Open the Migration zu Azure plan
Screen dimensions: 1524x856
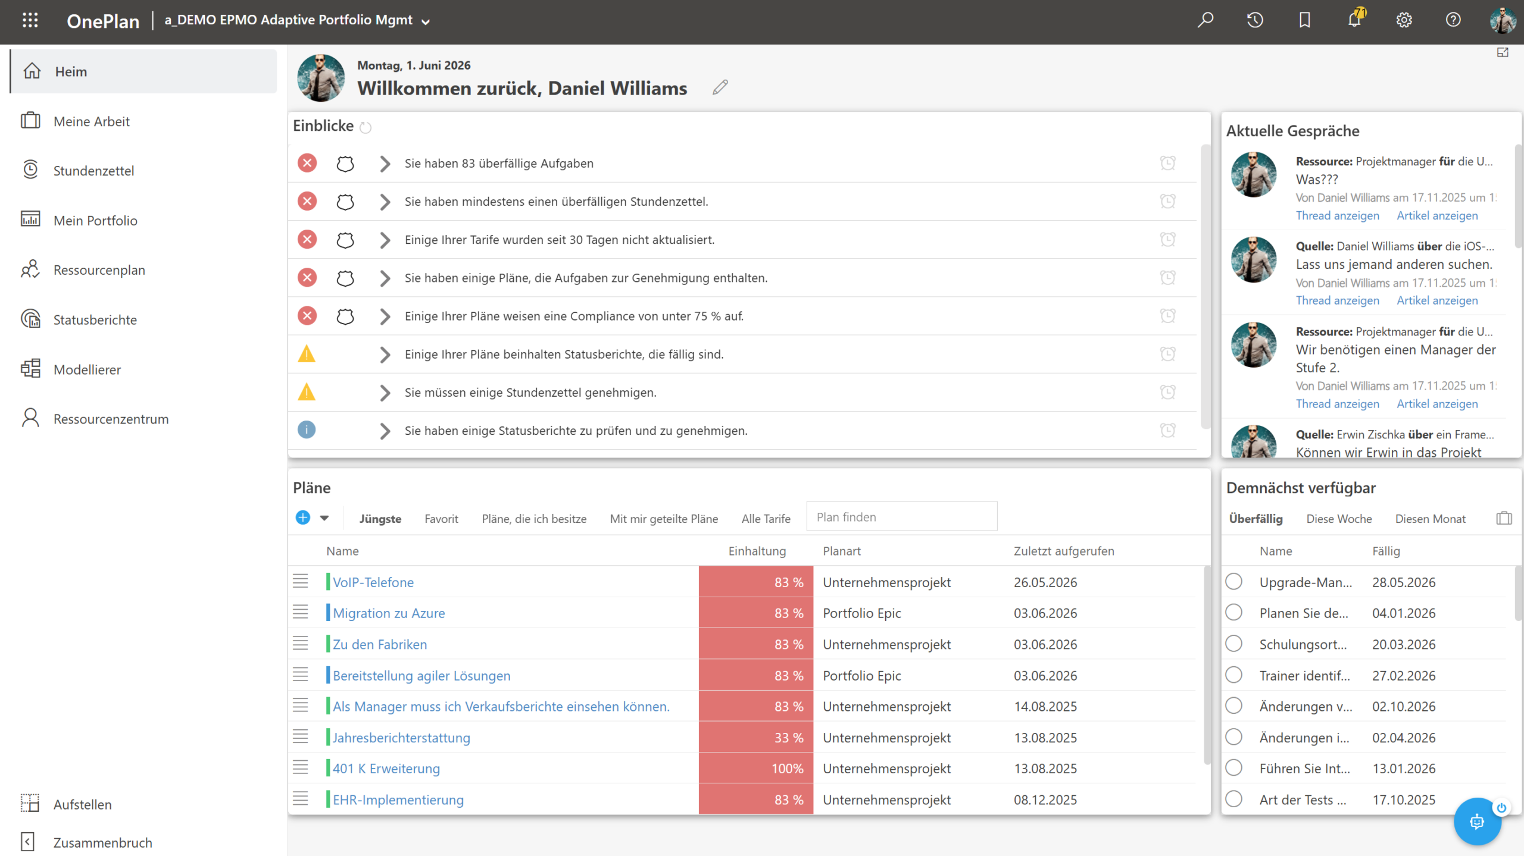point(389,613)
